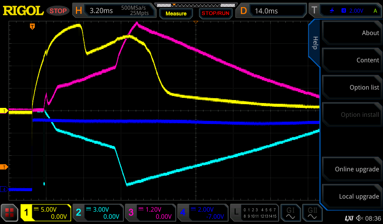Screen dimensions: 383x224
Task: Open the delay D 14.0ms setting
Action: click(272, 10)
